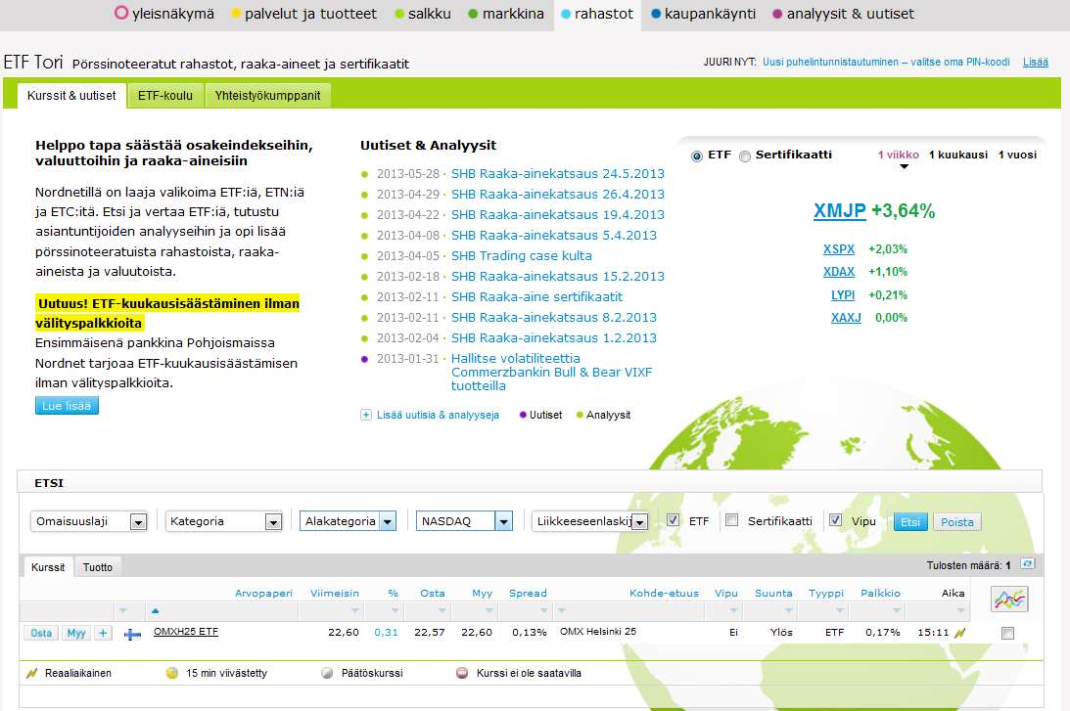Open salkku in top navigation

pyautogui.click(x=423, y=14)
